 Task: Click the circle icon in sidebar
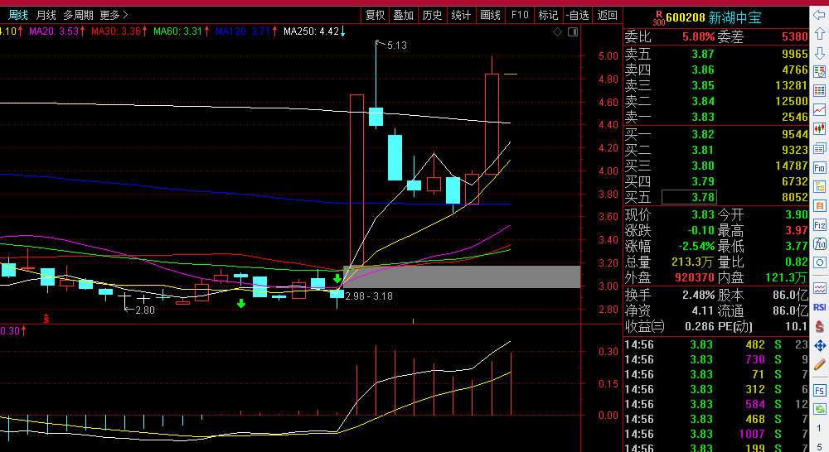[819, 262]
